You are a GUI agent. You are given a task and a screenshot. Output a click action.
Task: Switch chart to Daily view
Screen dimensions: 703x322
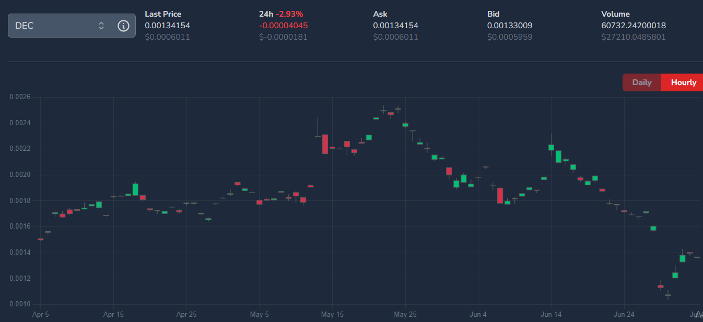pyautogui.click(x=642, y=82)
